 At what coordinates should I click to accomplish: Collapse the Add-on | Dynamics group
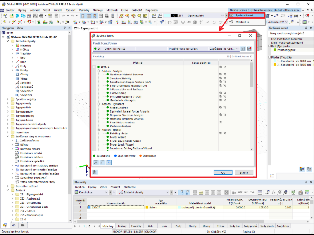point(98,104)
